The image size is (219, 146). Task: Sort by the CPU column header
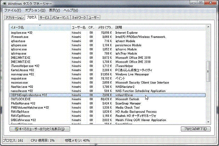(x=91, y=28)
